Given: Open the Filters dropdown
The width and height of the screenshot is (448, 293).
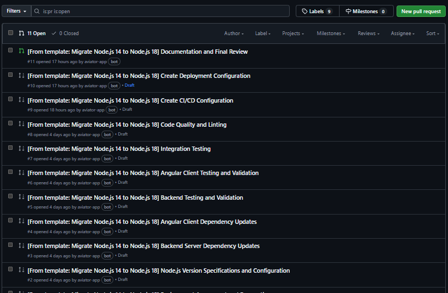Looking at the screenshot, I should (16, 11).
